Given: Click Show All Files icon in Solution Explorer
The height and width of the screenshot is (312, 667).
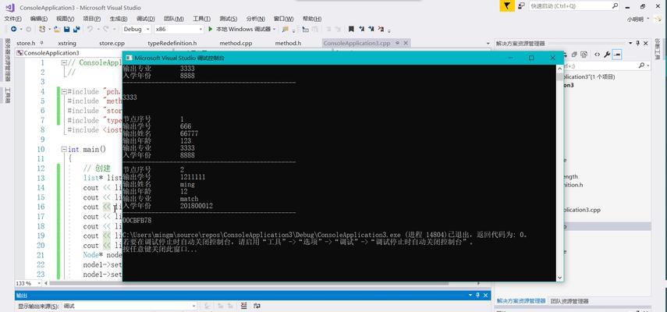Looking at the screenshot, I should 584,55.
